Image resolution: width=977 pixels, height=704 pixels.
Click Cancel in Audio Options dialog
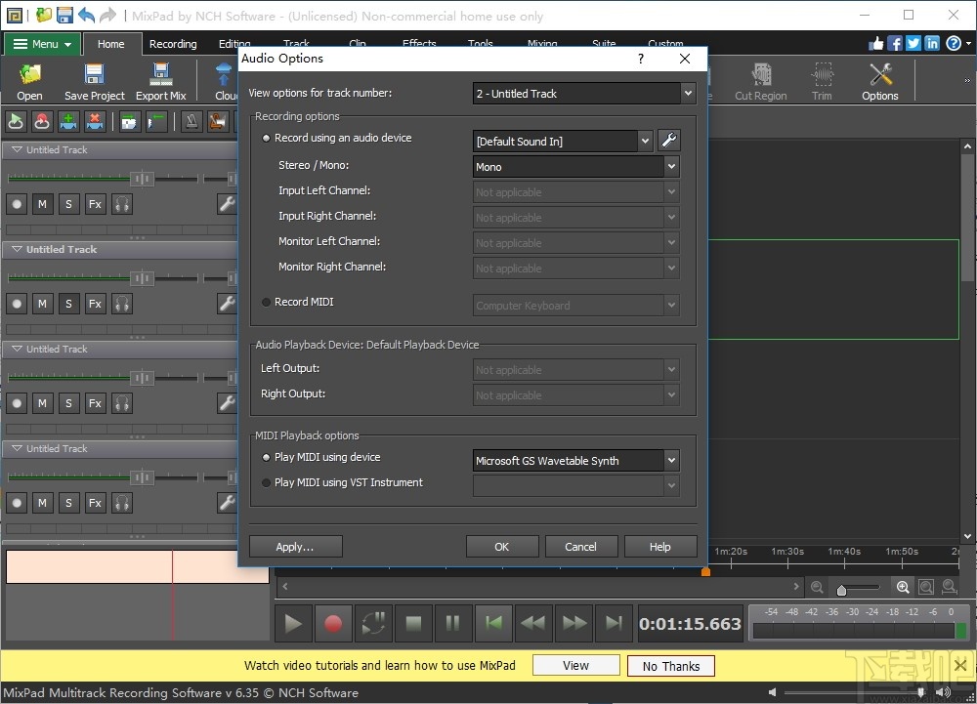(580, 547)
